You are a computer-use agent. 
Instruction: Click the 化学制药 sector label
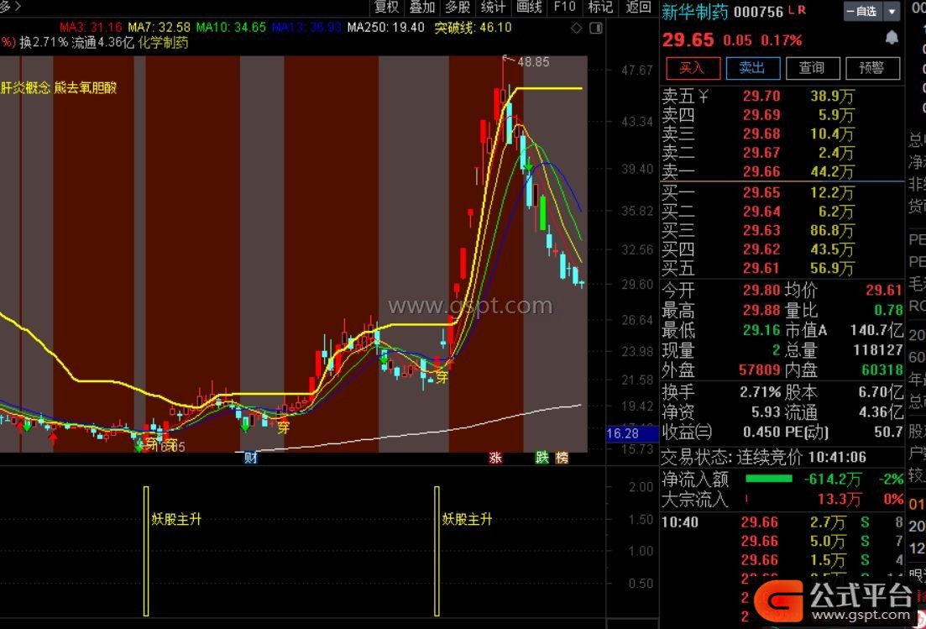click(164, 43)
